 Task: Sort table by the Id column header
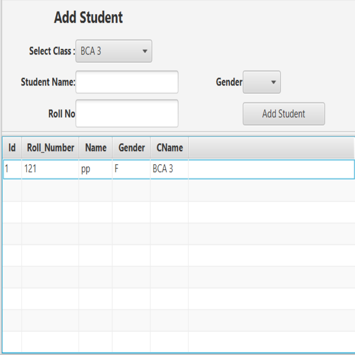[12, 148]
